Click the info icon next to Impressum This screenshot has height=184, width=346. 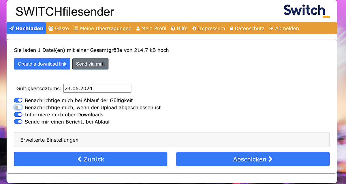point(194,29)
